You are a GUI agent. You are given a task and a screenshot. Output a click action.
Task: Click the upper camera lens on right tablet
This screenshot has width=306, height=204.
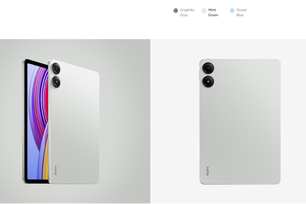208,68
